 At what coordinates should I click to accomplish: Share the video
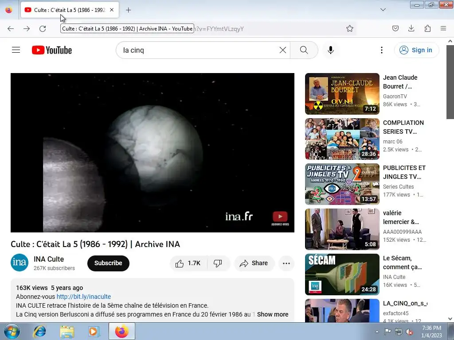click(254, 263)
